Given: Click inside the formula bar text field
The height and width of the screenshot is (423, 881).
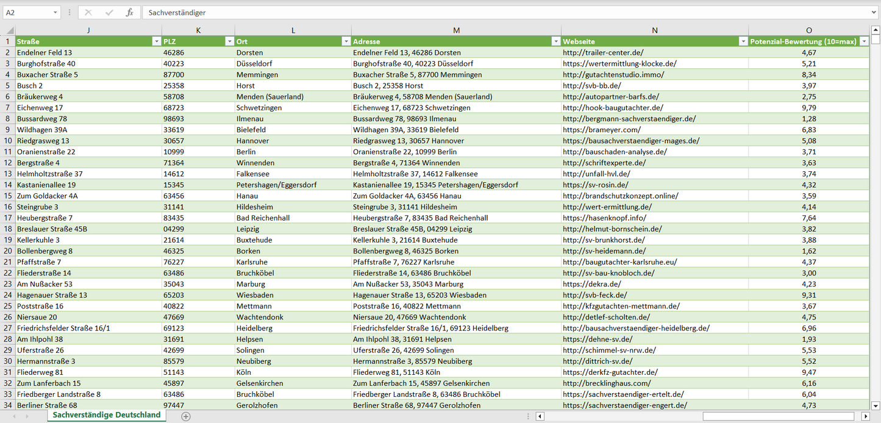Looking at the screenshot, I should coord(488,12).
